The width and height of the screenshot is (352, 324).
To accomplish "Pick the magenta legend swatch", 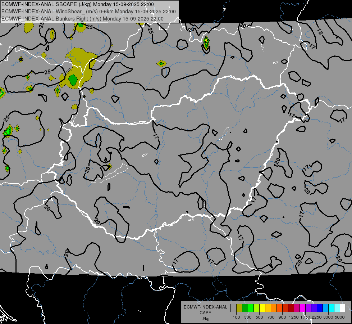I will 303,308.
